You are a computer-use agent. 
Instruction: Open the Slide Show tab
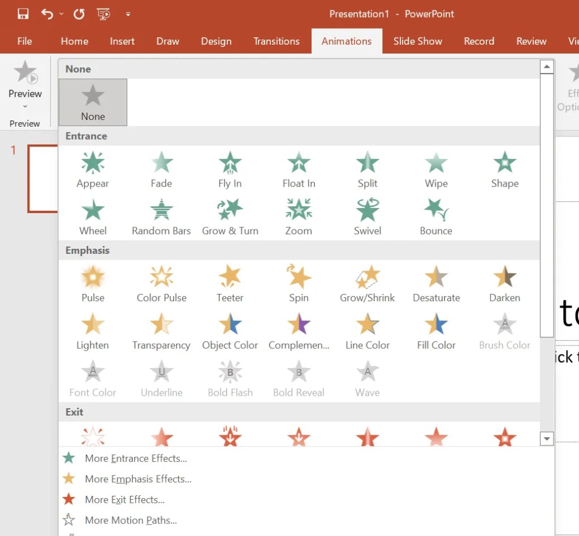[417, 41]
